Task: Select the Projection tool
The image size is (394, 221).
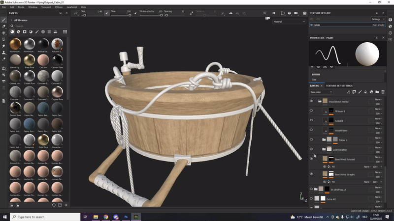Action: 3,33
